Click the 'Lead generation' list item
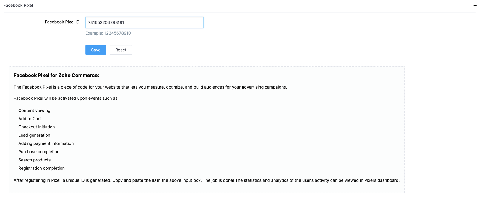The width and height of the screenshot is (479, 201). (x=34, y=135)
